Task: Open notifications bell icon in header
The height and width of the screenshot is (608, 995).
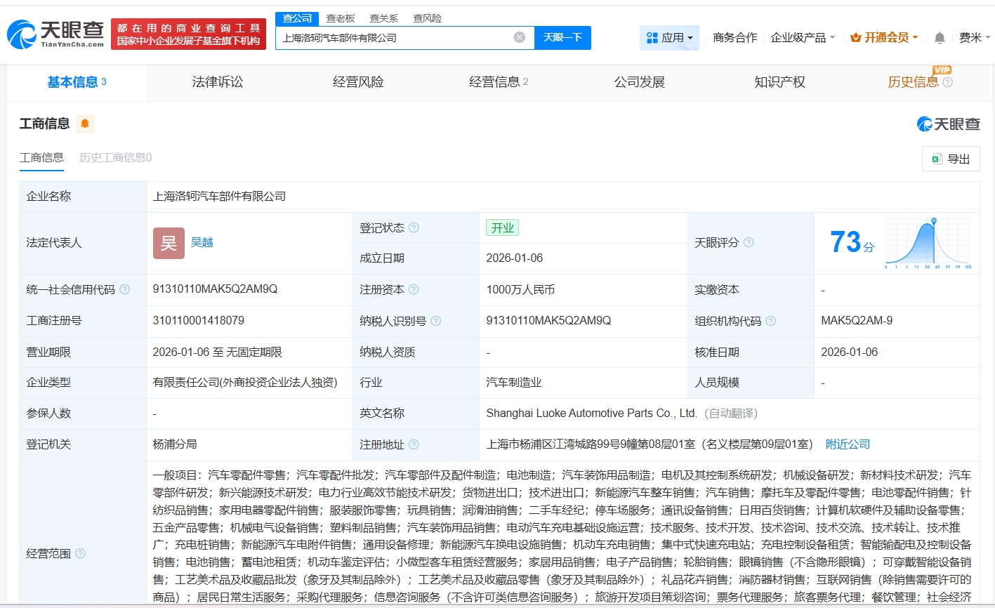Action: (939, 38)
